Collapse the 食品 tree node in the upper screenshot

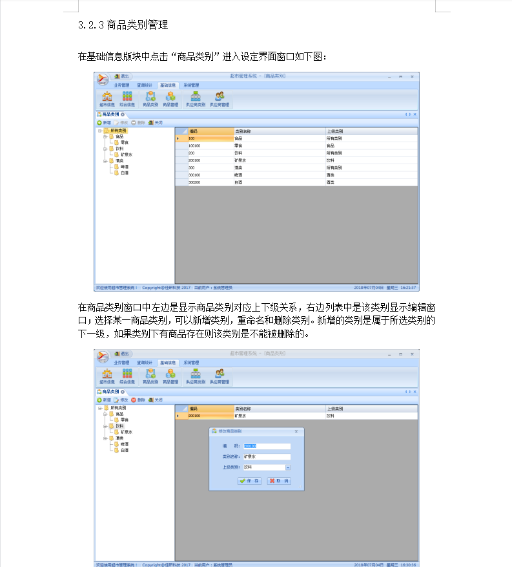pyautogui.click(x=105, y=136)
